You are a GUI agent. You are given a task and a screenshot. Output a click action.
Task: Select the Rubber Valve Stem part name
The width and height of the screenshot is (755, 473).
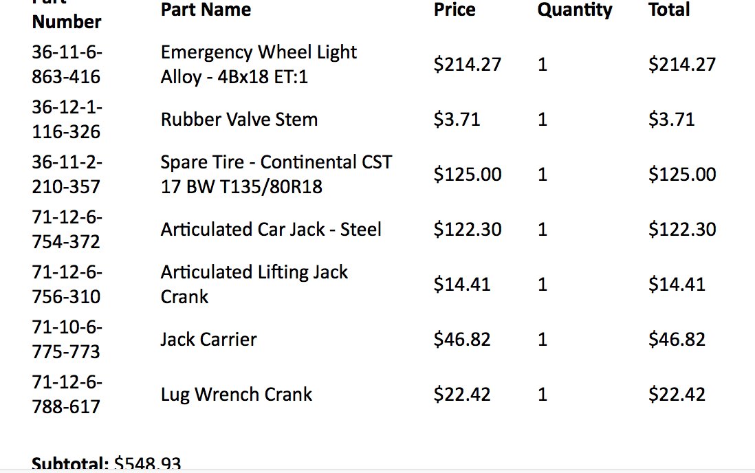pyautogui.click(x=239, y=120)
